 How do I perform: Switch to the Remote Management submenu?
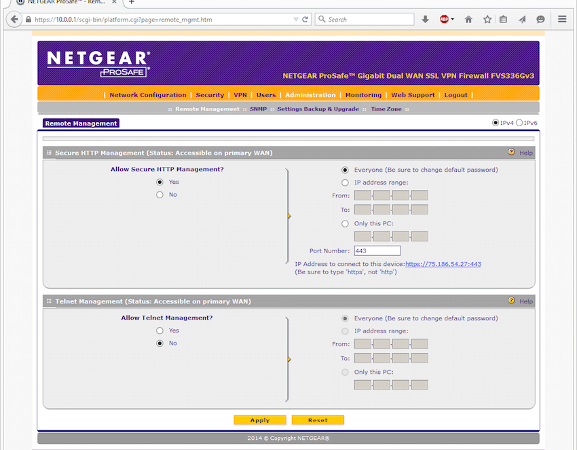[207, 109]
